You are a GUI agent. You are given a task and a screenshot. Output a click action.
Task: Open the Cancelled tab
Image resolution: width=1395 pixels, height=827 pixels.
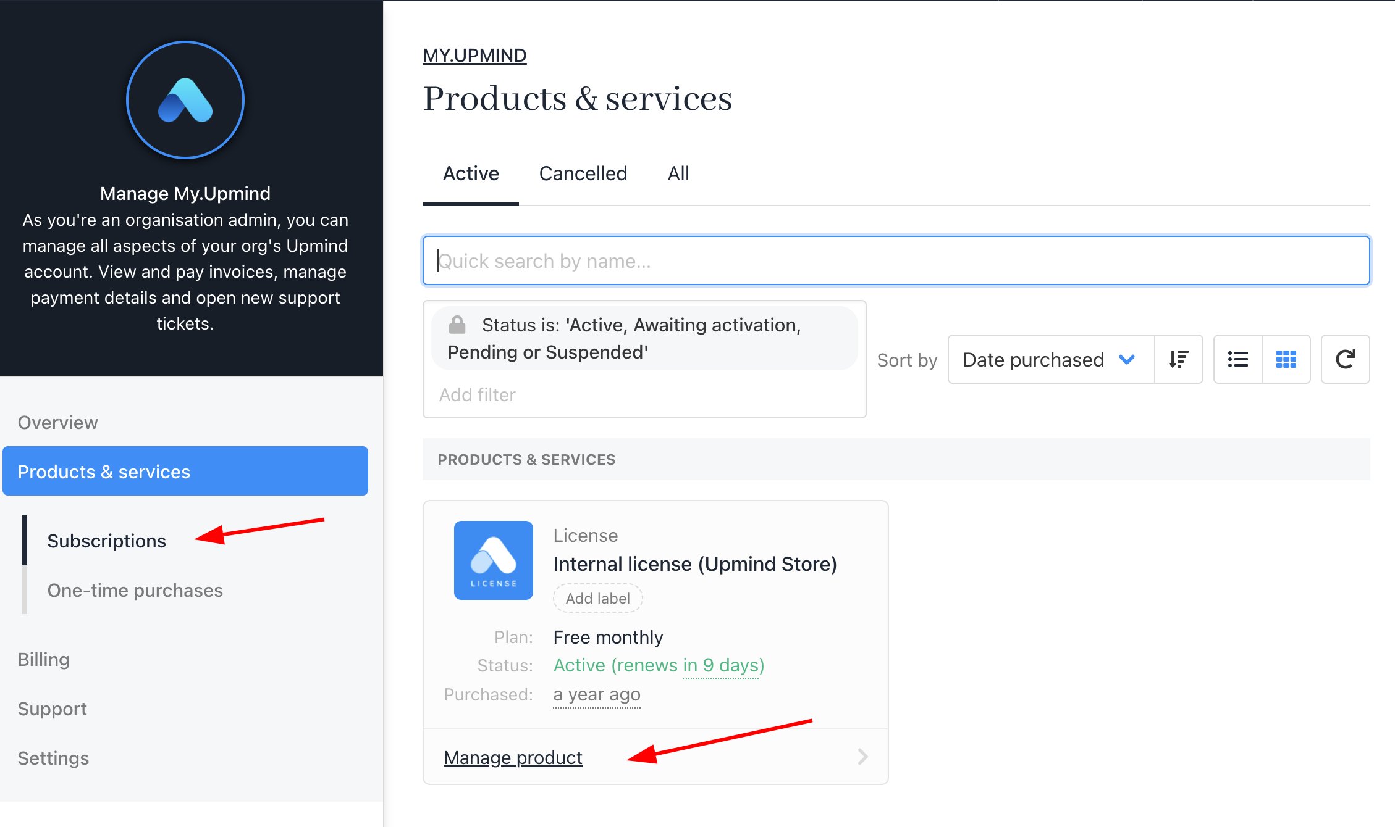pyautogui.click(x=583, y=174)
